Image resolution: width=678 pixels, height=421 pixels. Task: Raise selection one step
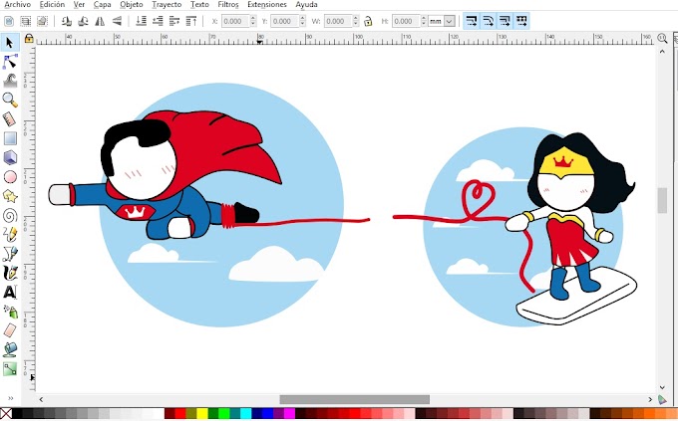tap(174, 21)
